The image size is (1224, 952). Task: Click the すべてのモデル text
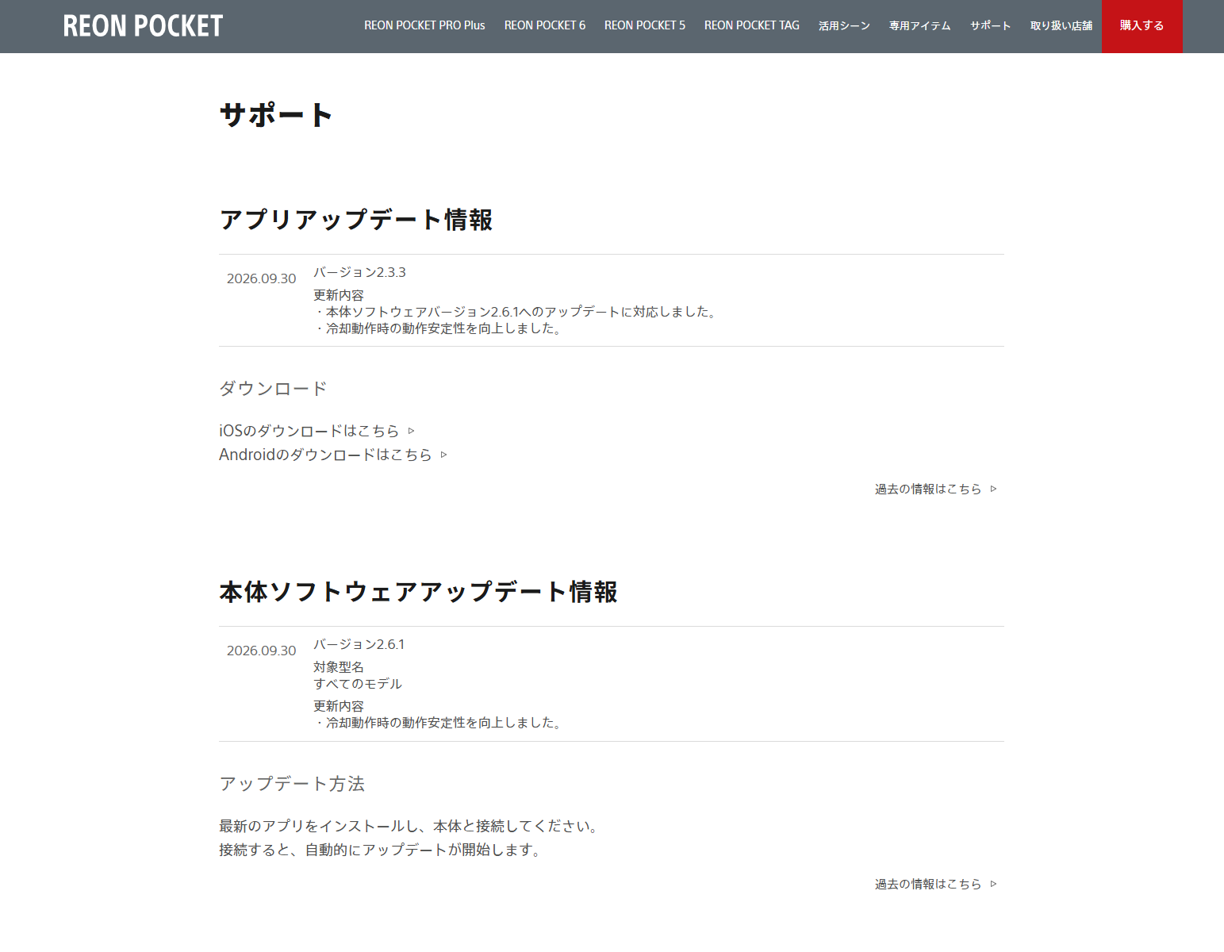[358, 684]
